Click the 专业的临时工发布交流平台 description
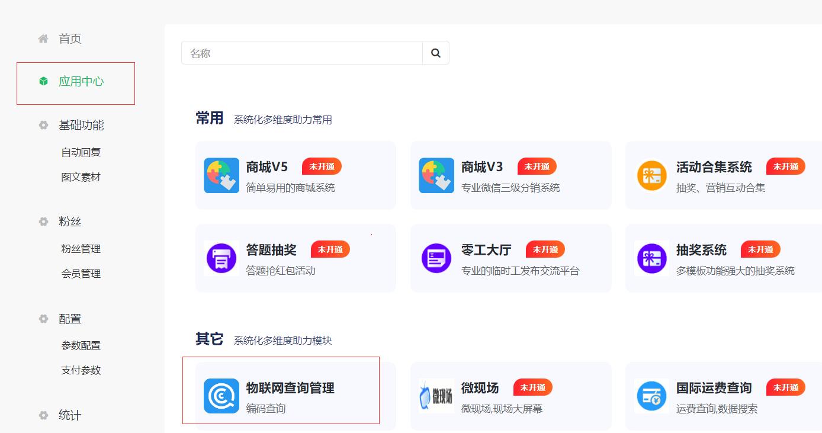Viewport: 822px width, 433px height. pyautogui.click(x=521, y=271)
